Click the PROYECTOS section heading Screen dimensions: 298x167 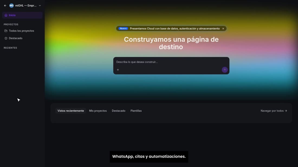coord(11,24)
